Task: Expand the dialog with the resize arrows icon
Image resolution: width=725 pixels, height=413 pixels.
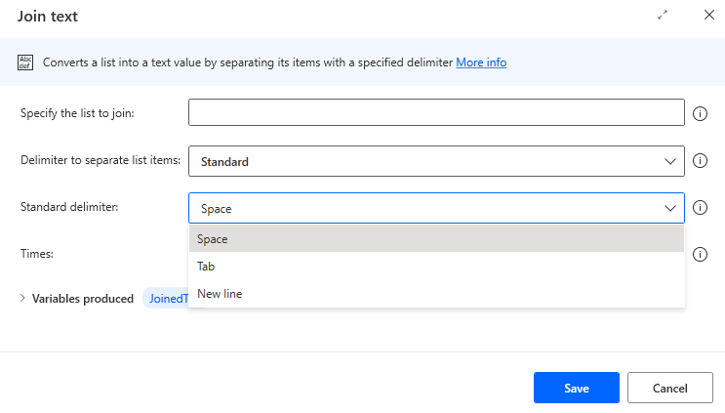Action: point(663,16)
